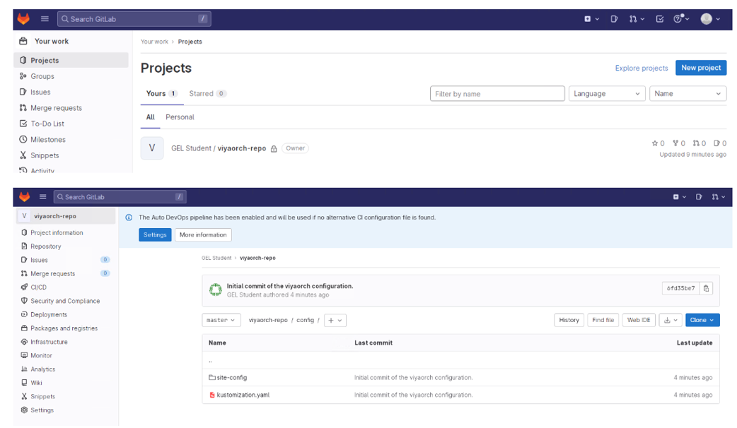This screenshot has height=428, width=737.
Task: Open the Security and Compliance shield icon
Action: pyautogui.click(x=24, y=301)
